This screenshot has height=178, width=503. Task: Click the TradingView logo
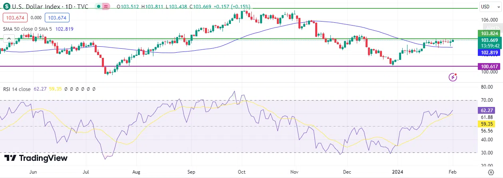click(36, 158)
